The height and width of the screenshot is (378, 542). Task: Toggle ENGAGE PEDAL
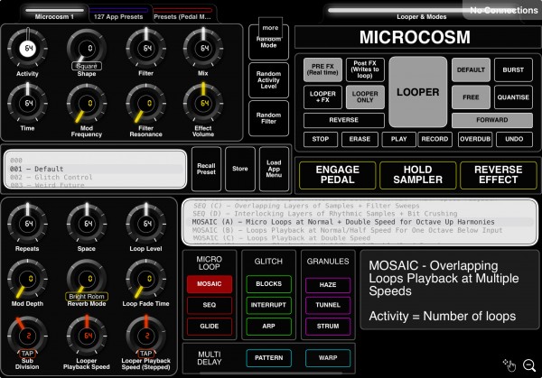pos(337,175)
